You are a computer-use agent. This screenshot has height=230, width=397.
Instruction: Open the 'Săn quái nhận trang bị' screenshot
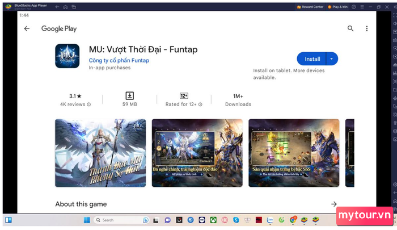click(x=294, y=153)
